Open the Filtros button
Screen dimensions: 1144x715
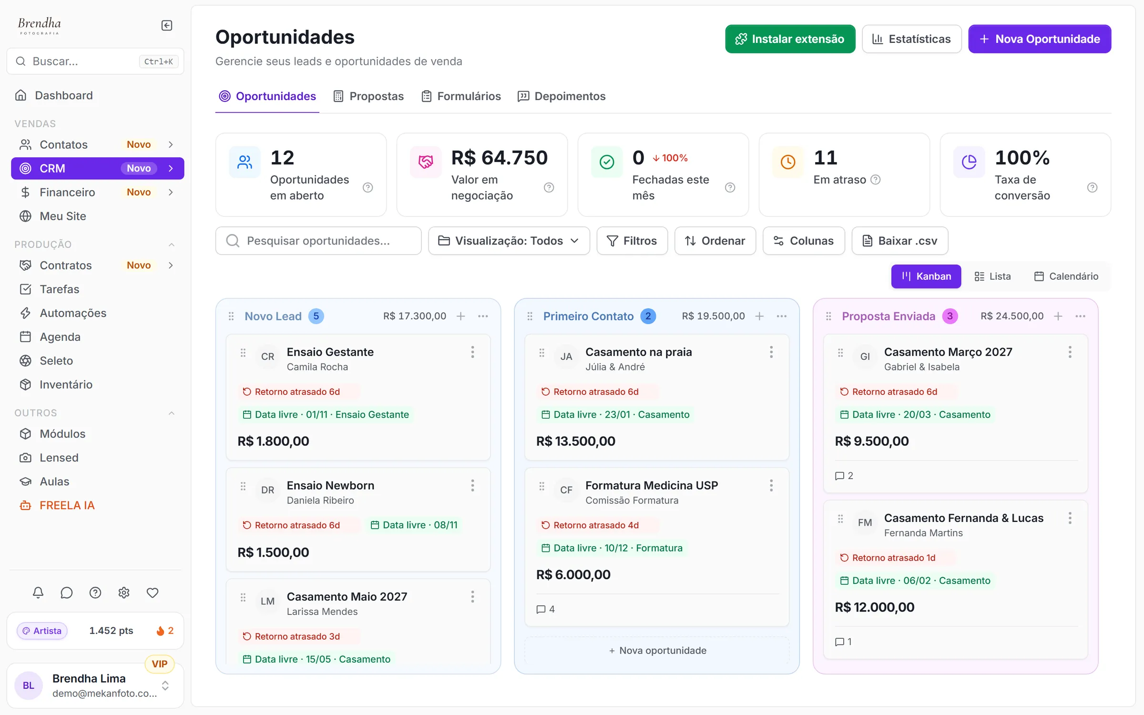632,241
